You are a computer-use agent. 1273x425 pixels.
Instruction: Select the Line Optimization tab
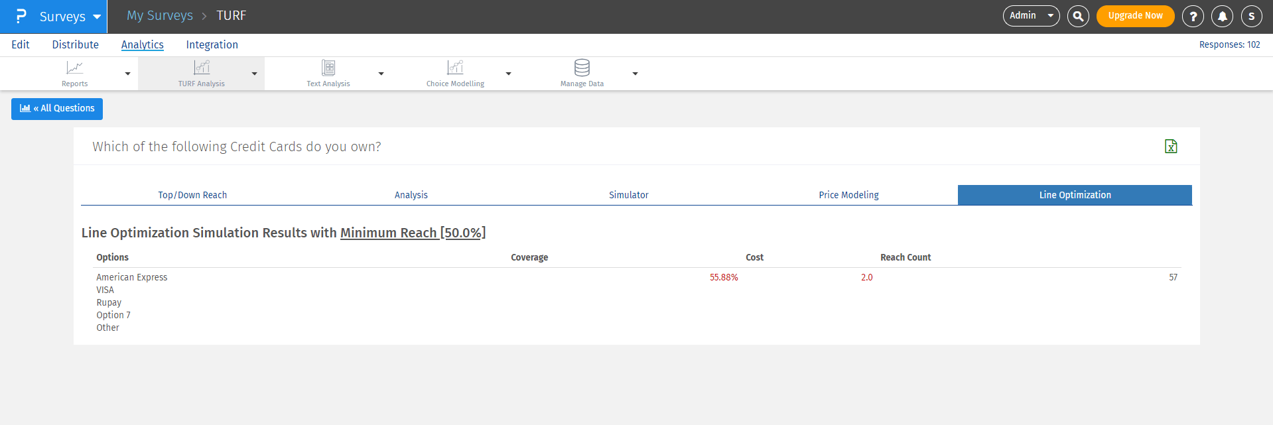(1075, 195)
